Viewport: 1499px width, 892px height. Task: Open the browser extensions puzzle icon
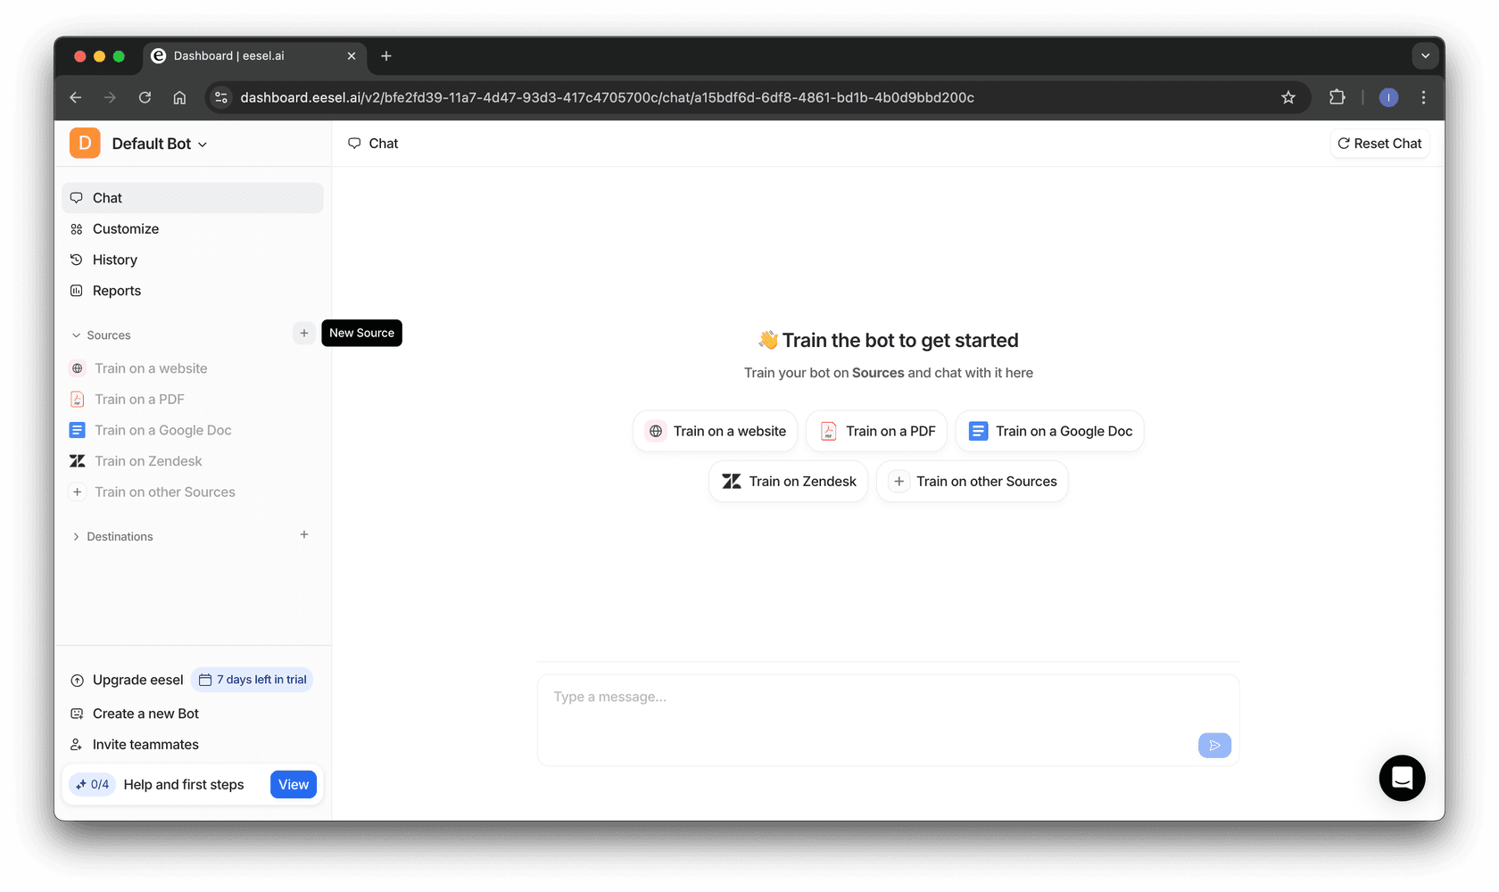[x=1337, y=98]
